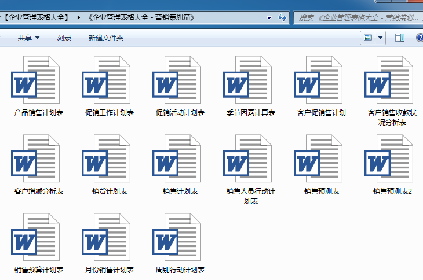
Task: Select the 客户销售收款状况分析表 Word document icon
Action: (x=389, y=80)
